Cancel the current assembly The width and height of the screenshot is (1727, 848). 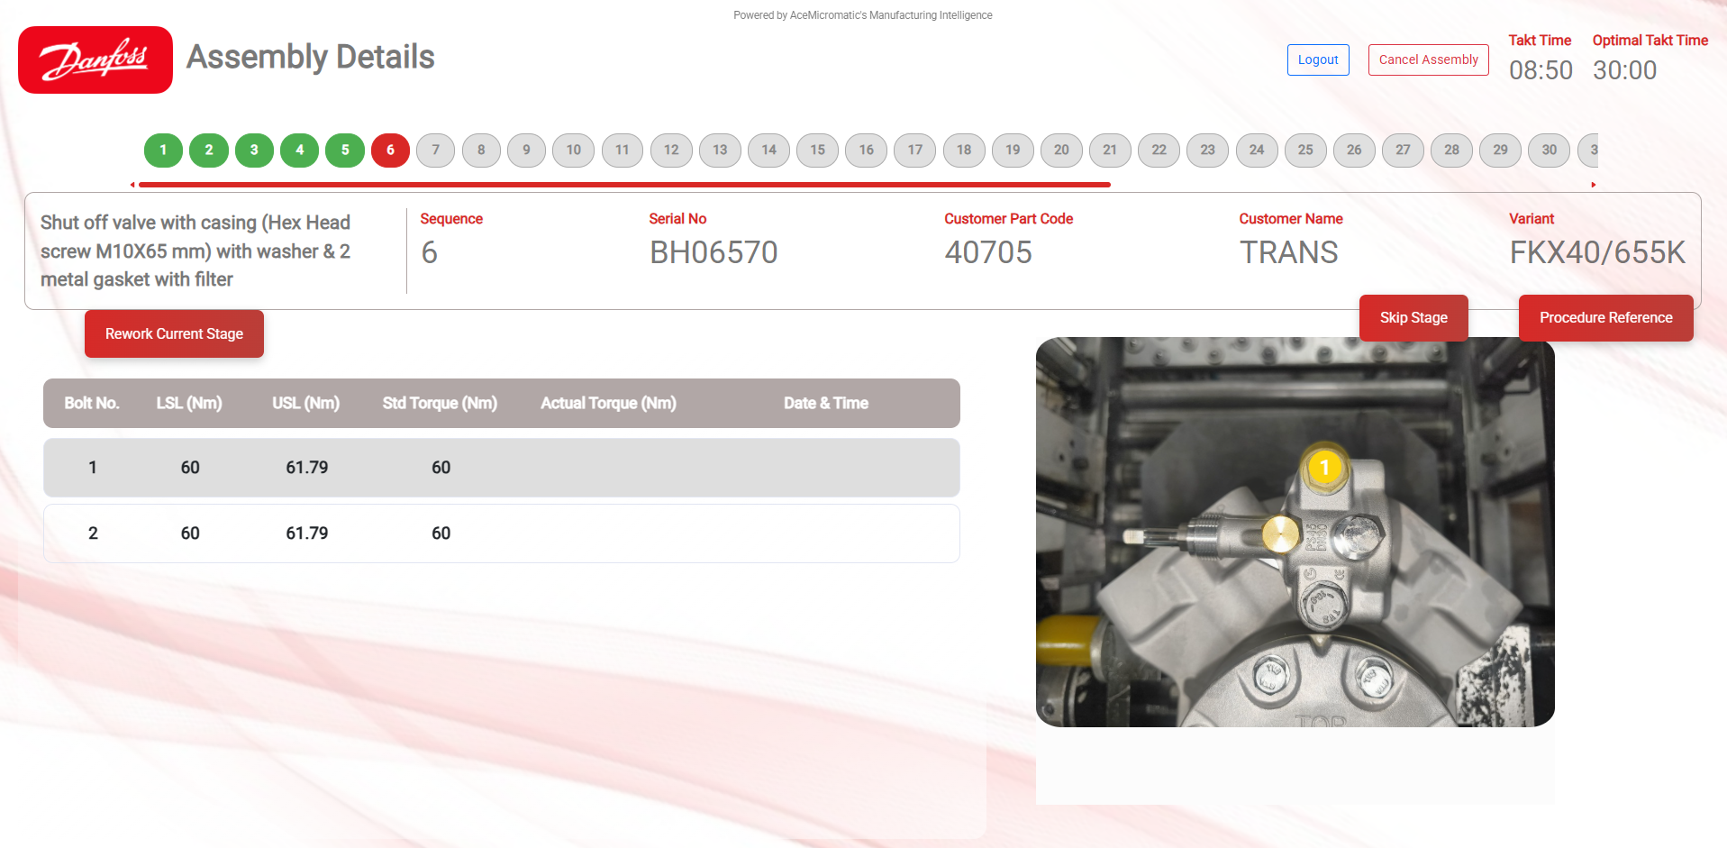[1428, 59]
